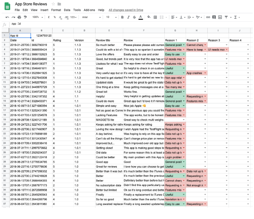Screen dimensions: 254x219
Task: Open the Insert menu
Action: (x=44, y=10)
